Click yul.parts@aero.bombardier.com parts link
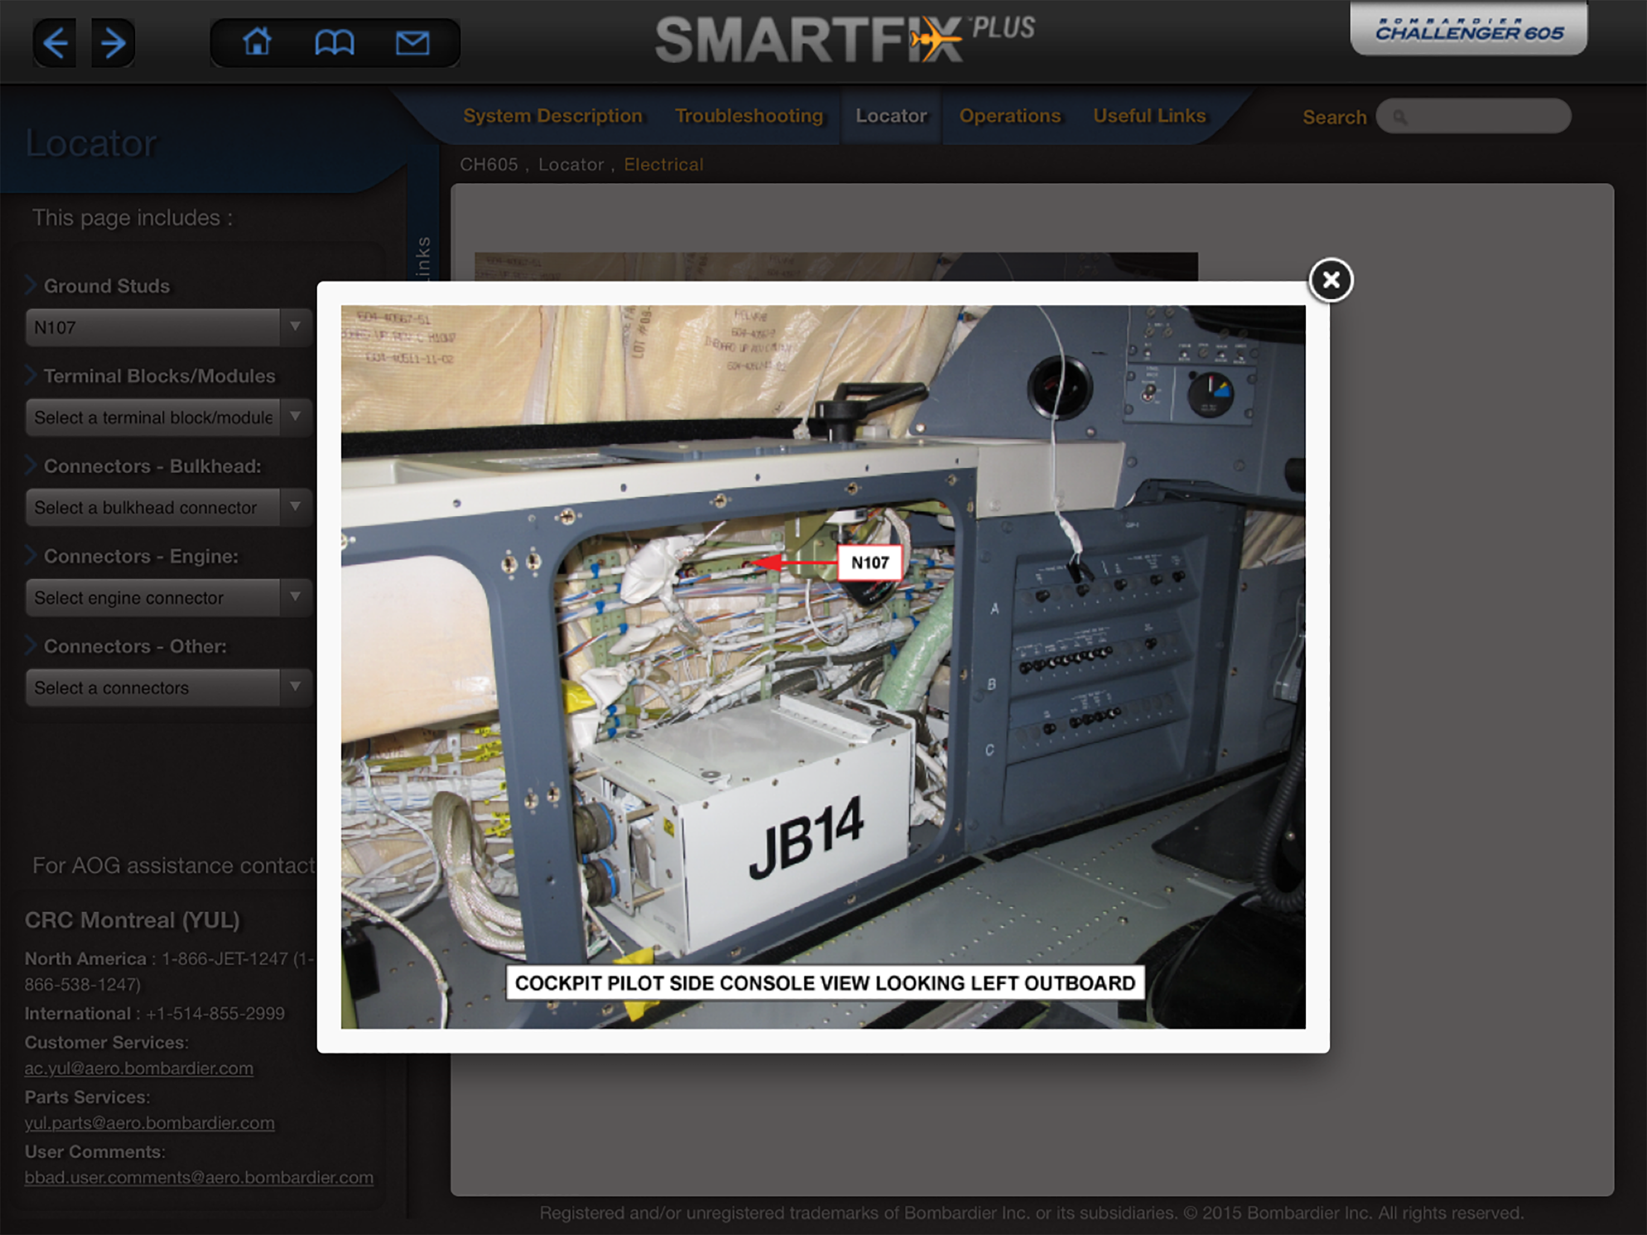This screenshot has width=1647, height=1235. 149,1122
